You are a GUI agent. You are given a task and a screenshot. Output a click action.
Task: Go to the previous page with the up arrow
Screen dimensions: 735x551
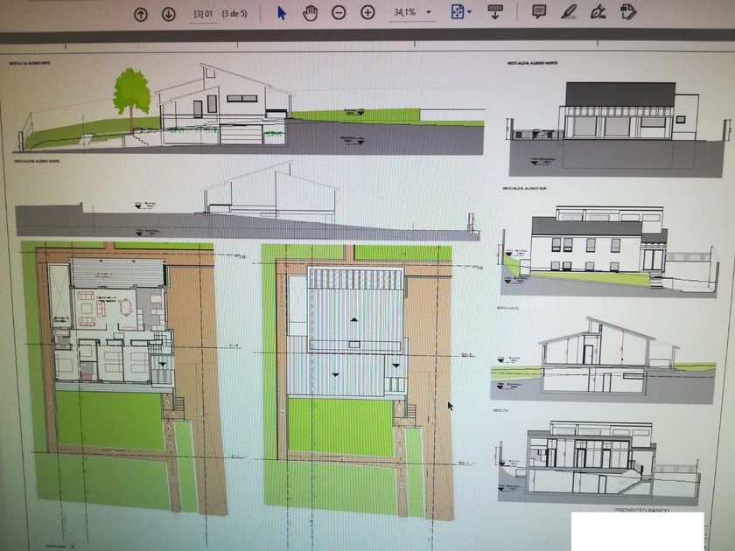[141, 15]
